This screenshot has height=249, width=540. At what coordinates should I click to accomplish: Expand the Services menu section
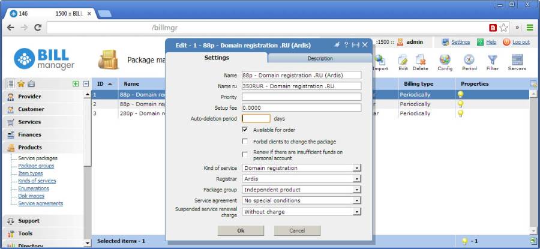coord(43,122)
